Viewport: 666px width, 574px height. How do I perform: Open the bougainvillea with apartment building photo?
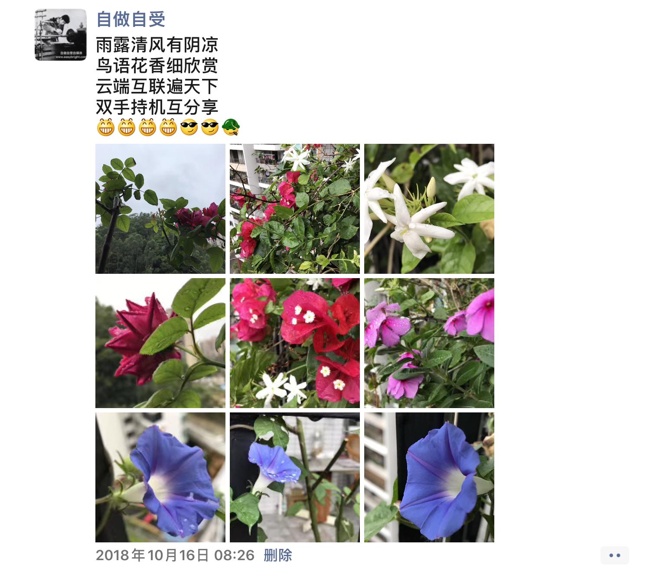[295, 209]
